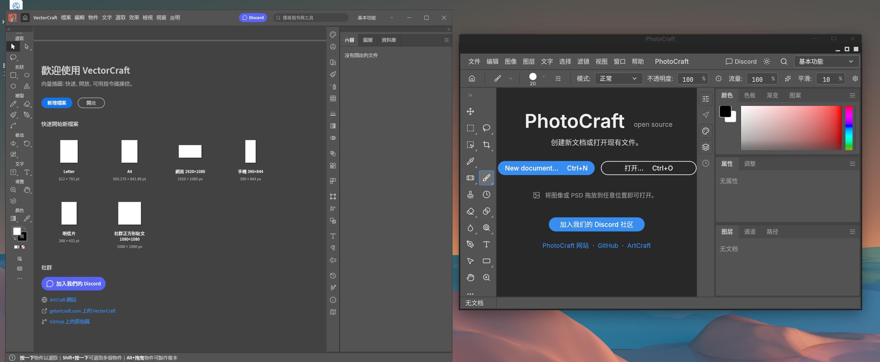Image resolution: width=880 pixels, height=362 pixels.
Task: Select the Hand pan tool in VectorCraft
Action: tap(27, 190)
